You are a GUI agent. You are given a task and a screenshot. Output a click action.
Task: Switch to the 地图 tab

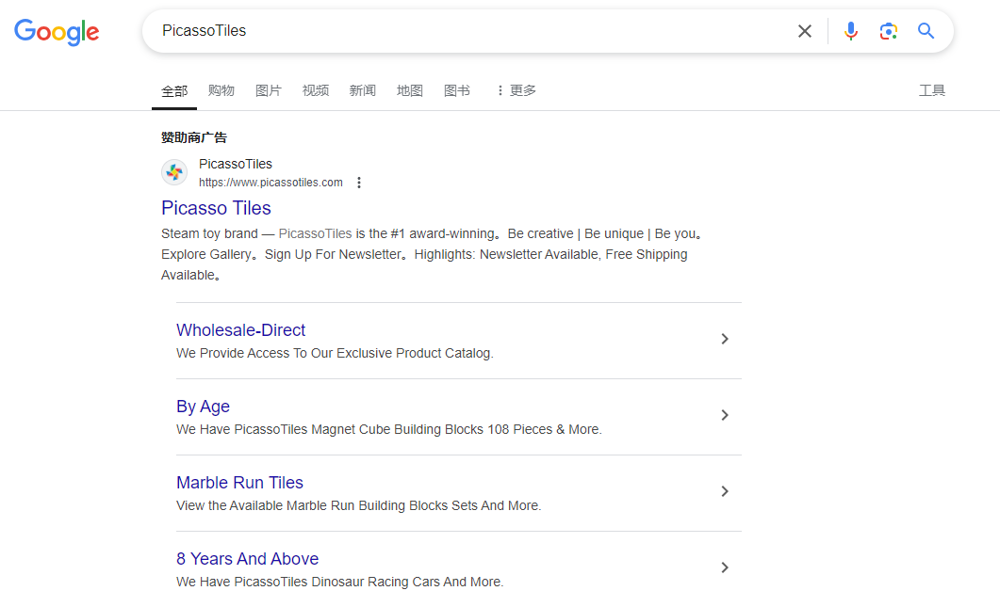(x=410, y=90)
